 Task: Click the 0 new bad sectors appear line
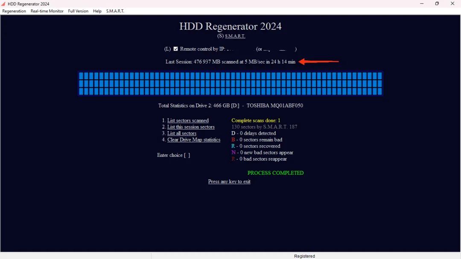tap(262, 153)
